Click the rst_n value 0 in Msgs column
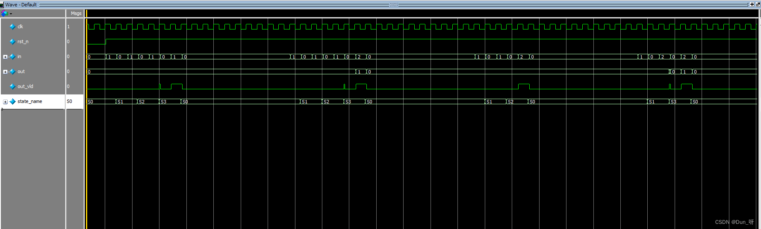Viewport: 761px width, 229px height. click(x=68, y=41)
